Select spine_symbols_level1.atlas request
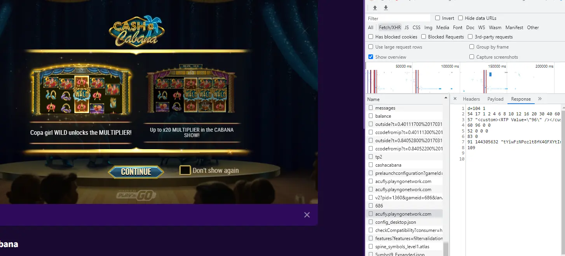This screenshot has width=565, height=256. [x=405, y=247]
